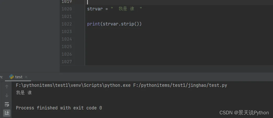Viewport: 273px width, 118px height.
Task: Select the test run tab
Action: click(x=19, y=77)
